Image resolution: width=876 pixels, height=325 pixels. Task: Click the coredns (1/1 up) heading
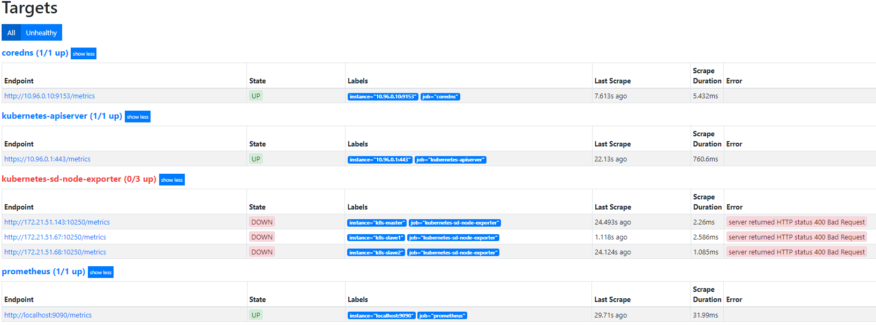tap(35, 53)
